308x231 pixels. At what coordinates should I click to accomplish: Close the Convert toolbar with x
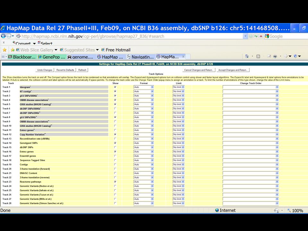4,42
